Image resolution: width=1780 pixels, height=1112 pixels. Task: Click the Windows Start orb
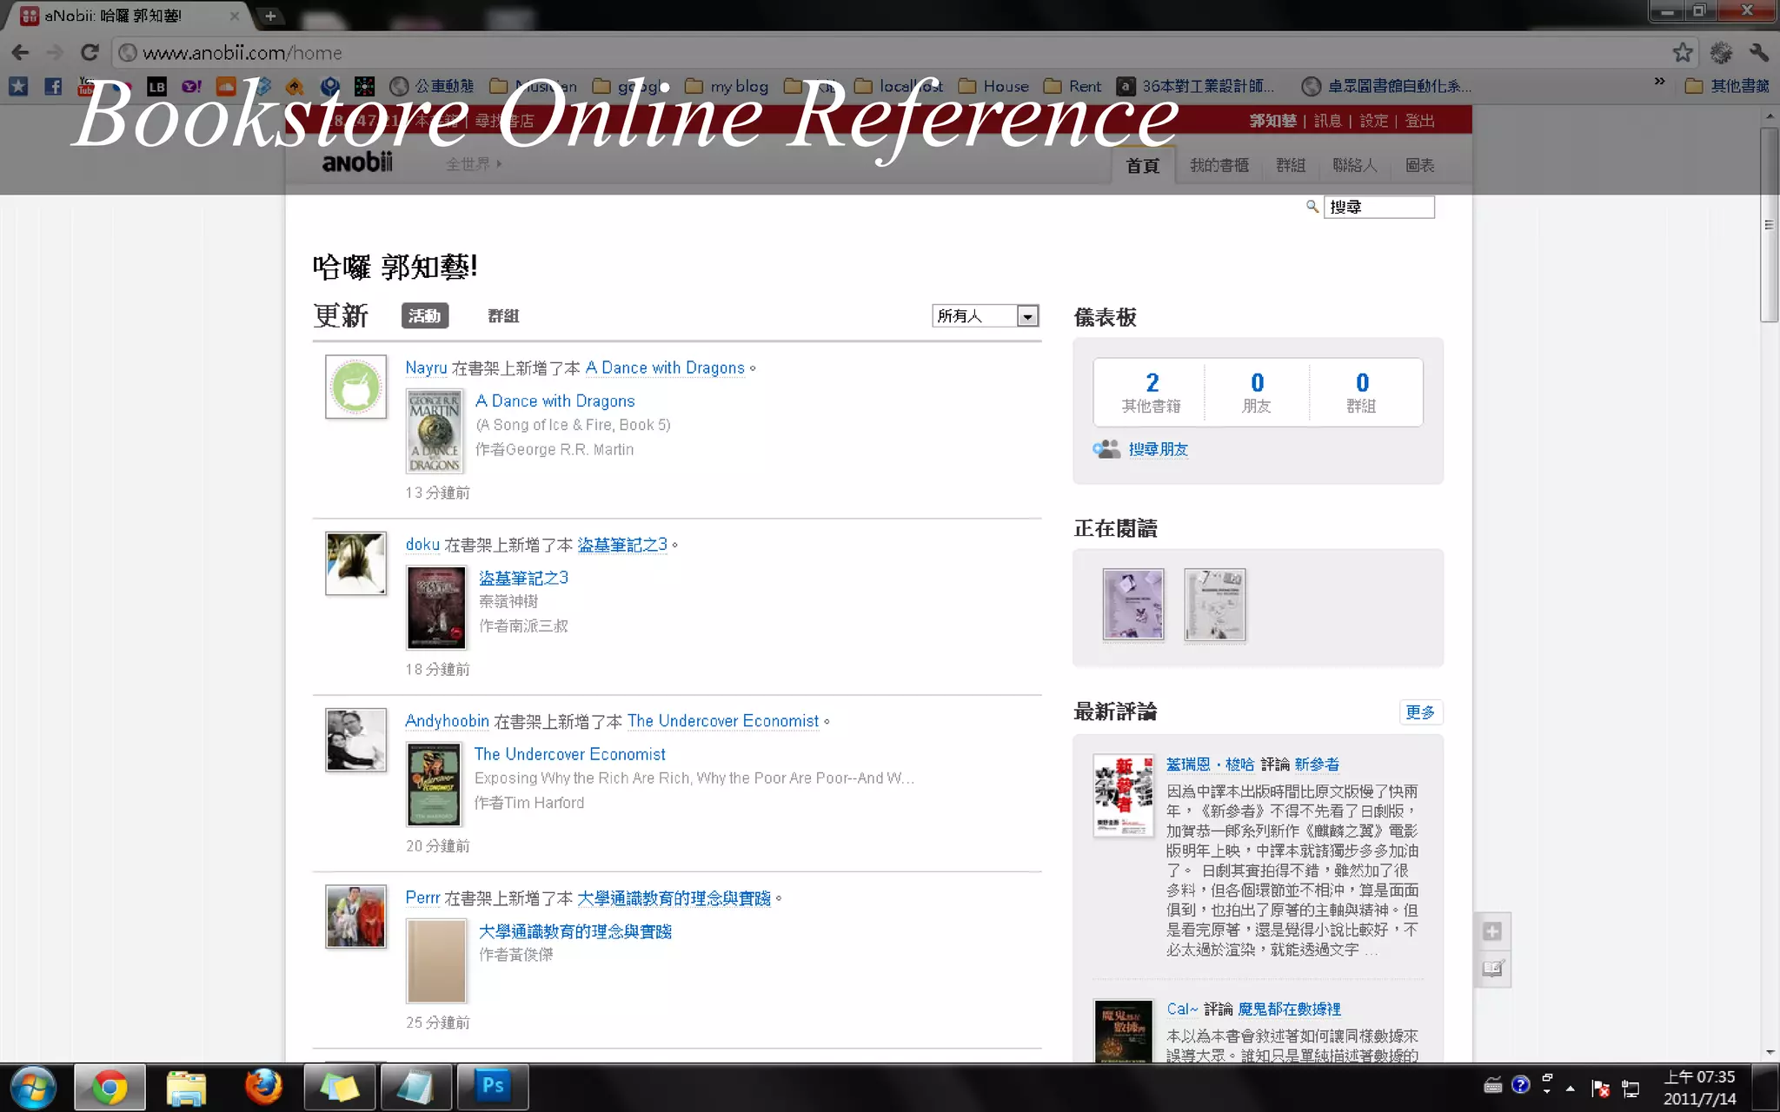34,1087
